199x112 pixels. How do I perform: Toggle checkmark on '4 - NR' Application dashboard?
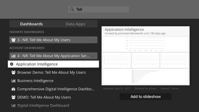pyautogui.click(x=94, y=56)
